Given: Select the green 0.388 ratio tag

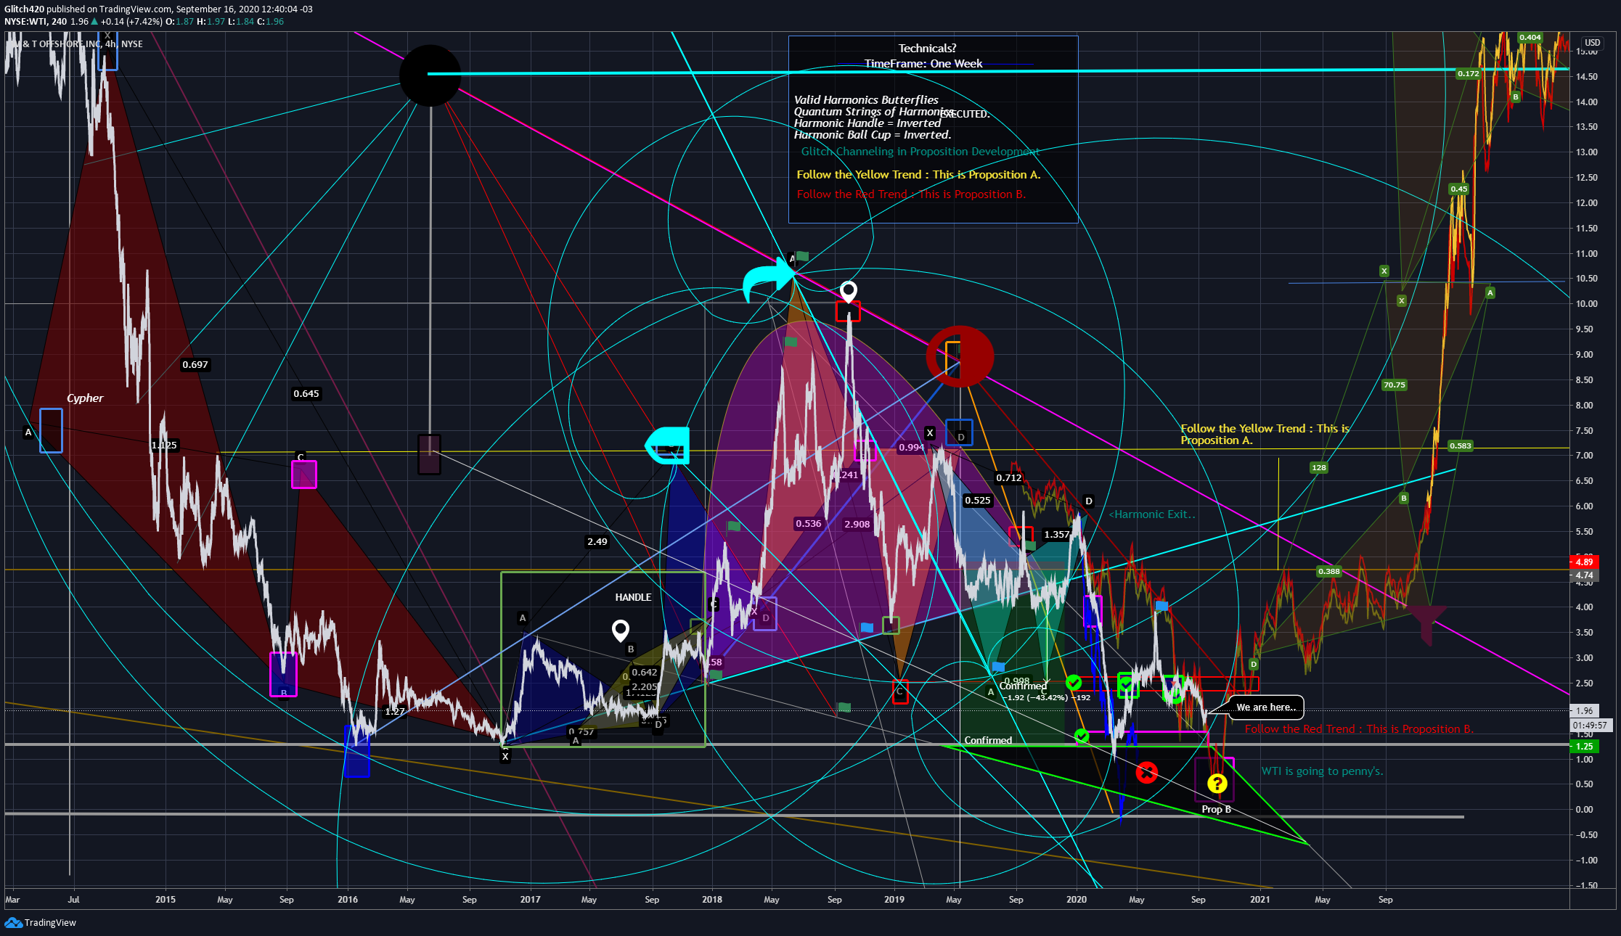Looking at the screenshot, I should tap(1329, 572).
